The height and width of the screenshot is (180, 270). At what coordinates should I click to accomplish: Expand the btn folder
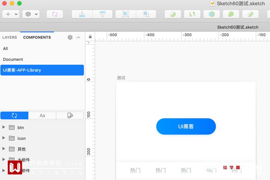(4, 127)
